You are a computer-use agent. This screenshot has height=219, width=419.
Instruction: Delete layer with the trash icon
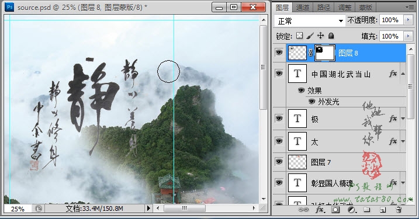pos(399,210)
